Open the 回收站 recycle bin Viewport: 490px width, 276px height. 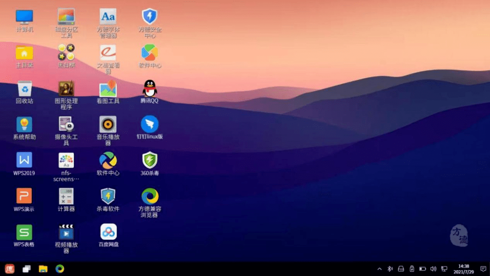[24, 89]
